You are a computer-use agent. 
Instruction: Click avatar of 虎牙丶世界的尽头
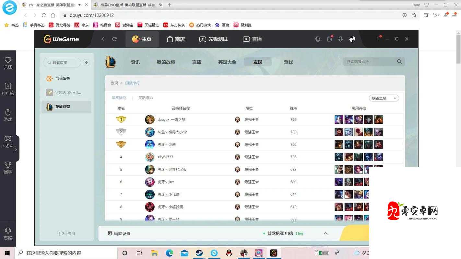click(x=150, y=169)
